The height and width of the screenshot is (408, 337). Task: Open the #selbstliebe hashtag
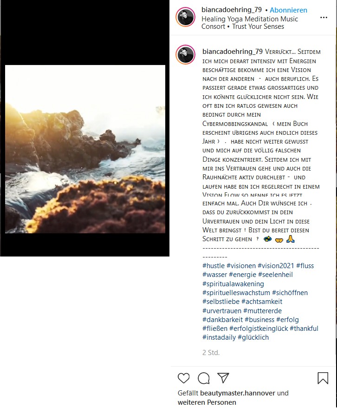click(x=221, y=302)
